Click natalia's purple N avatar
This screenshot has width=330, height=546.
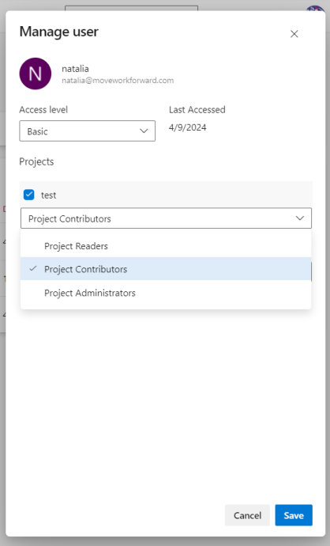(35, 74)
